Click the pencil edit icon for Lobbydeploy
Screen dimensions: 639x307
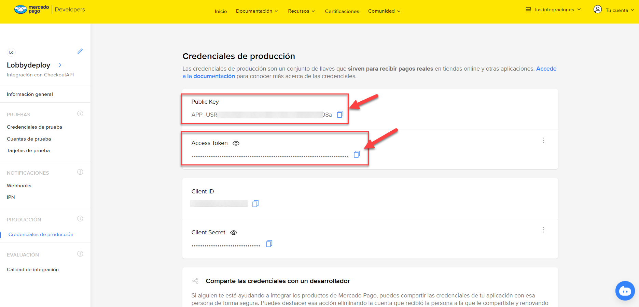[80, 51]
